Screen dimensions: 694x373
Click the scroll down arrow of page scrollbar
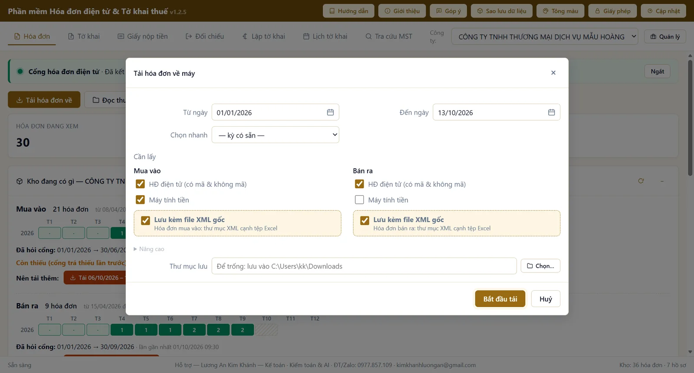tap(690, 352)
